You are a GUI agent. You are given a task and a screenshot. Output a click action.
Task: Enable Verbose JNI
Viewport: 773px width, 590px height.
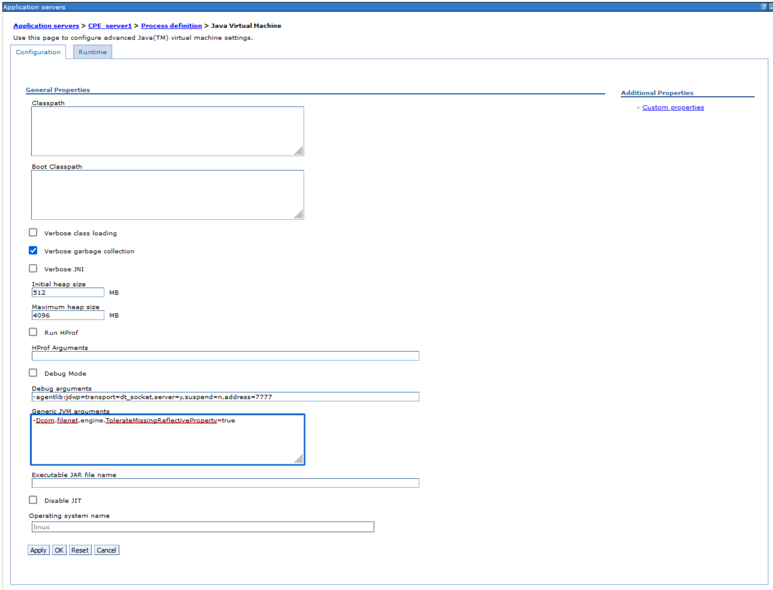point(33,268)
